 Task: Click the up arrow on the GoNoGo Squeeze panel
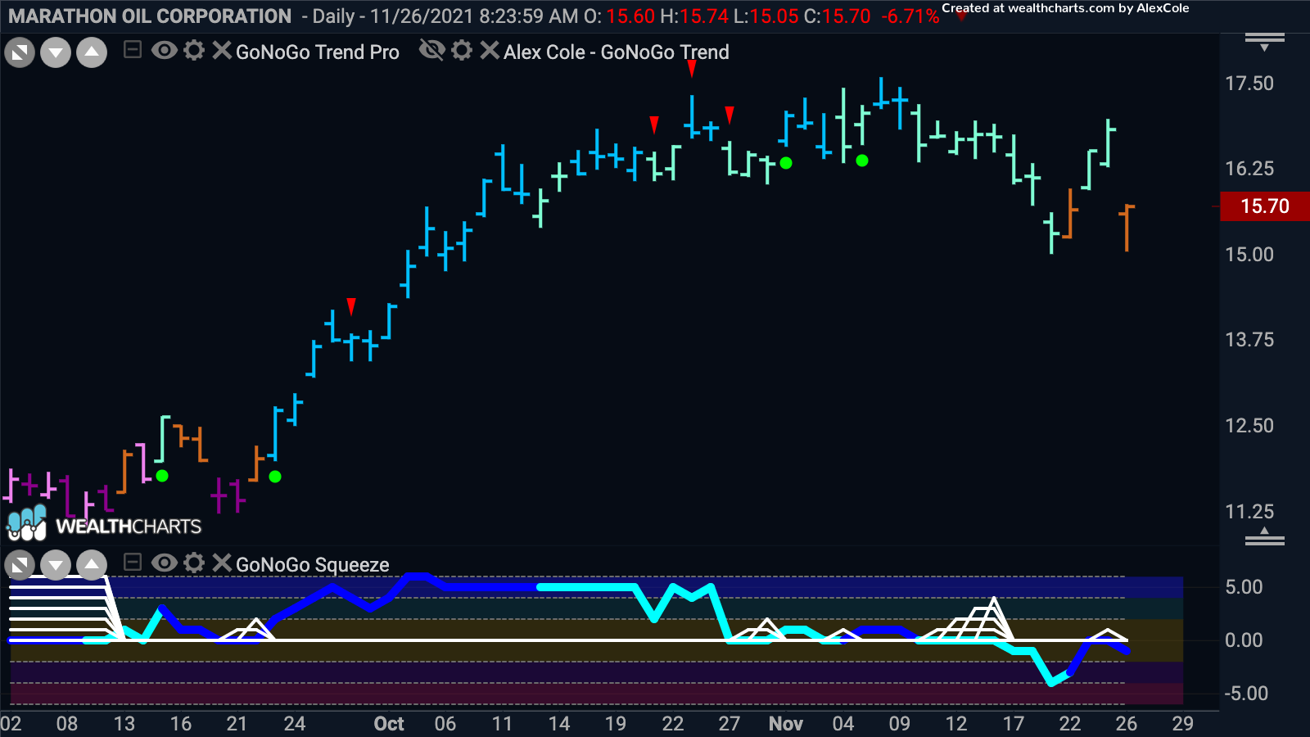pyautogui.click(x=90, y=564)
